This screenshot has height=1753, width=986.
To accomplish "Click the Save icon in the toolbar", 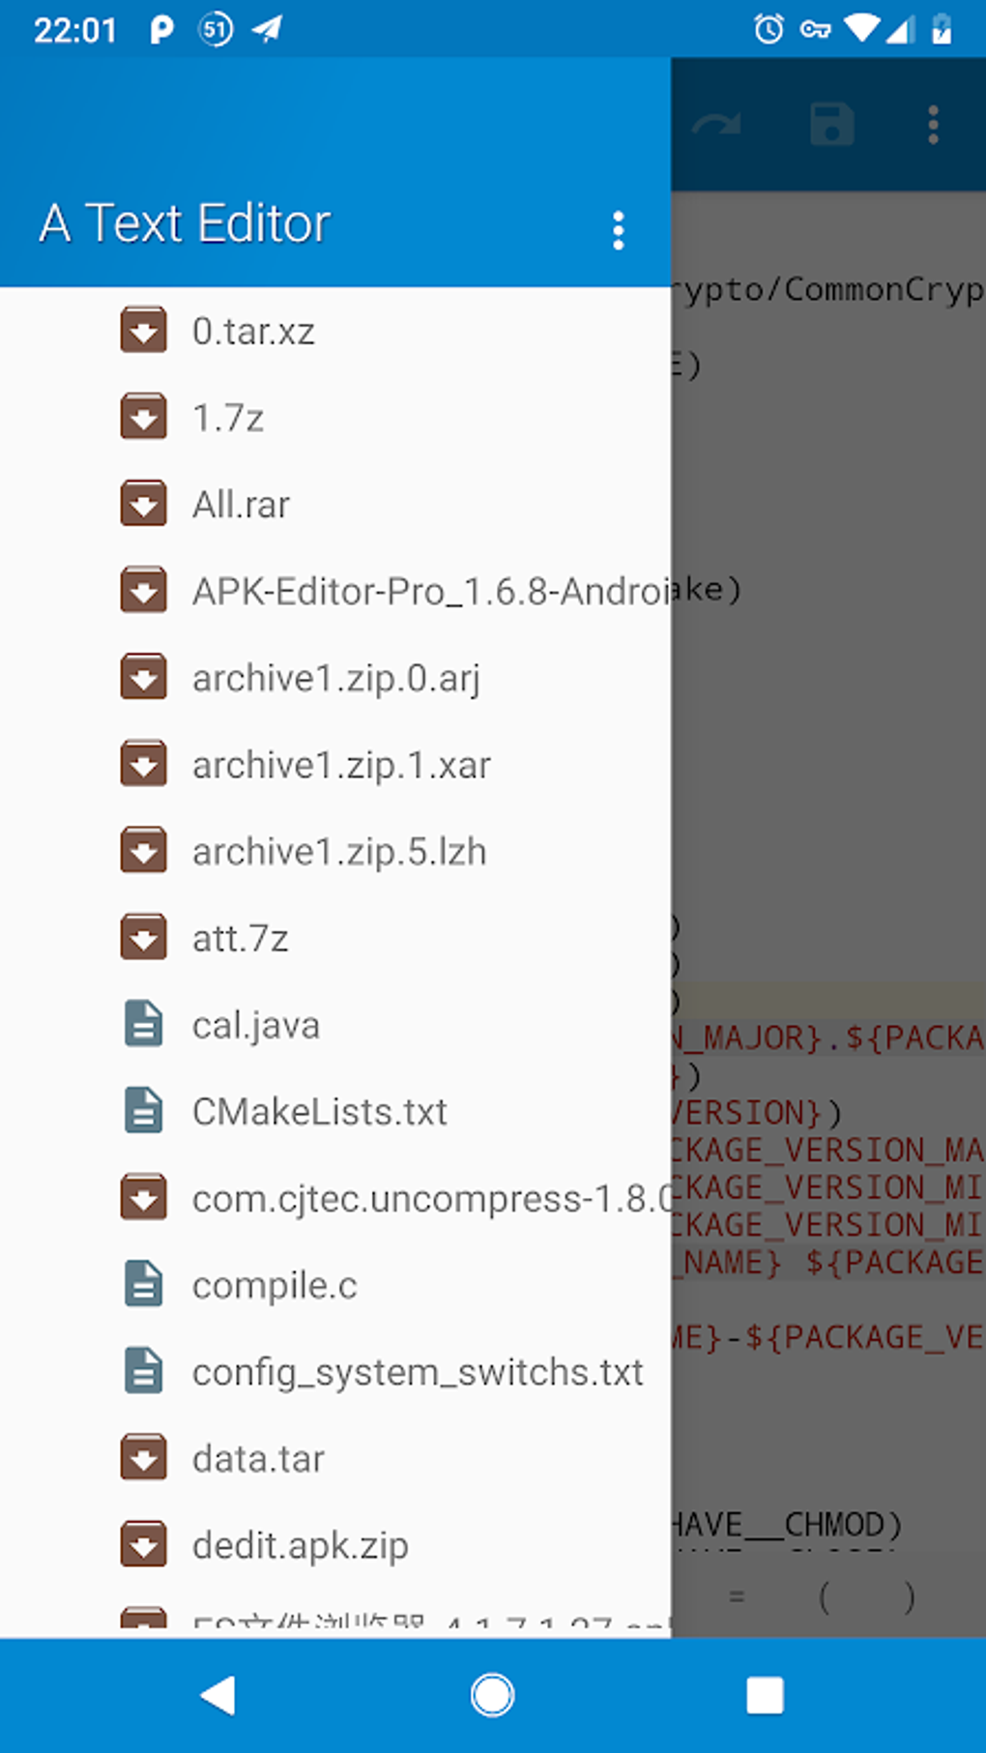I will (x=831, y=124).
